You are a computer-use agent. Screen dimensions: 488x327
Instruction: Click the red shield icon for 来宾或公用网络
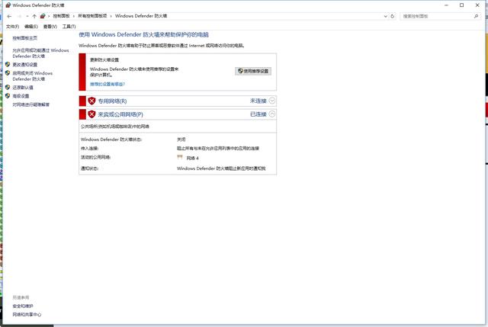point(91,114)
